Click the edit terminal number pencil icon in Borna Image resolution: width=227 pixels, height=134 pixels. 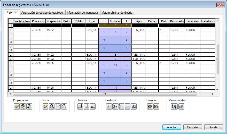pyautogui.click(x=45, y=107)
